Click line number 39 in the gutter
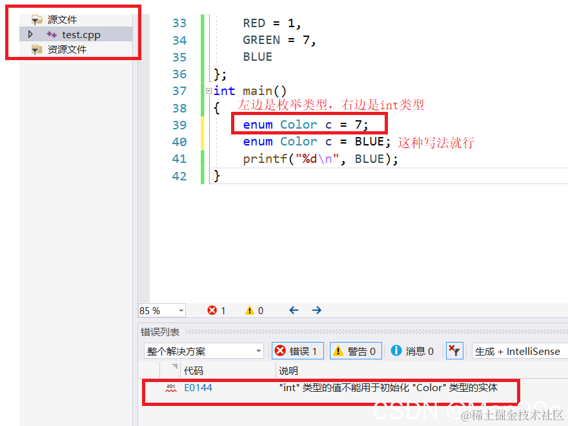The width and height of the screenshot is (568, 426). (x=179, y=125)
